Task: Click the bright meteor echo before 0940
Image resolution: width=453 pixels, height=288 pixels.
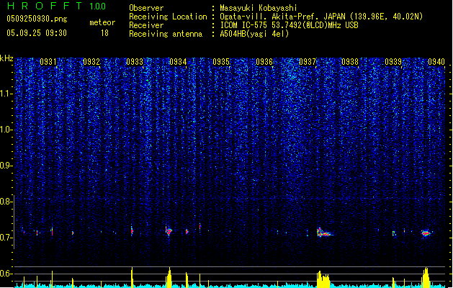Action: tap(426, 233)
